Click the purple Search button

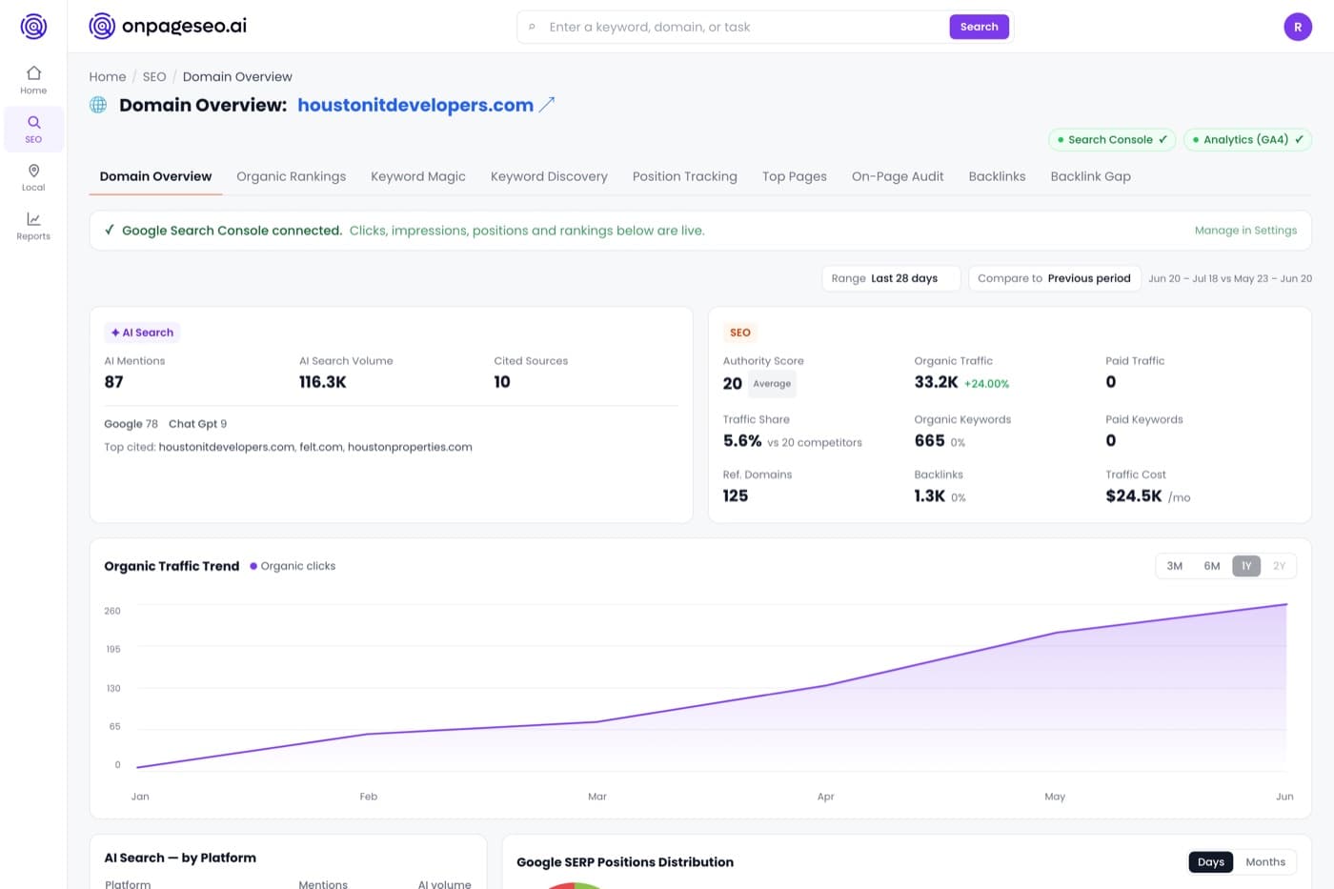(x=979, y=27)
